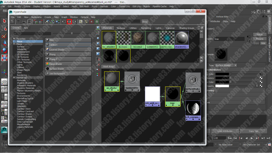
Task: Switch to the Utilities tab
Action: 133,28
